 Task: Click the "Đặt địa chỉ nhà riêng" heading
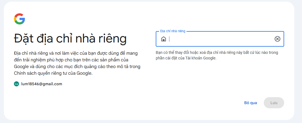coord(70,39)
